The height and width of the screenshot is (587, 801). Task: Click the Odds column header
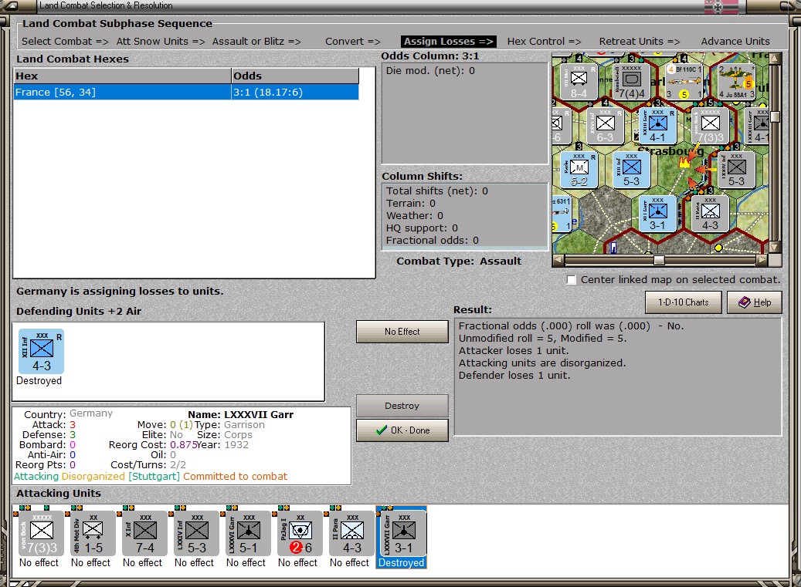pyautogui.click(x=295, y=76)
